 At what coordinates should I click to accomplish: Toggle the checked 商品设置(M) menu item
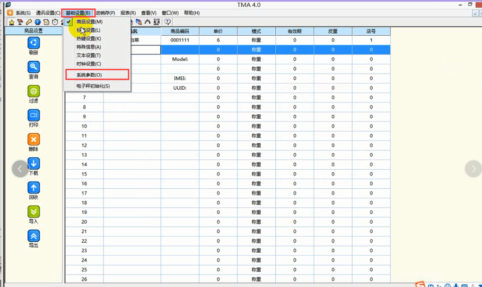point(89,22)
